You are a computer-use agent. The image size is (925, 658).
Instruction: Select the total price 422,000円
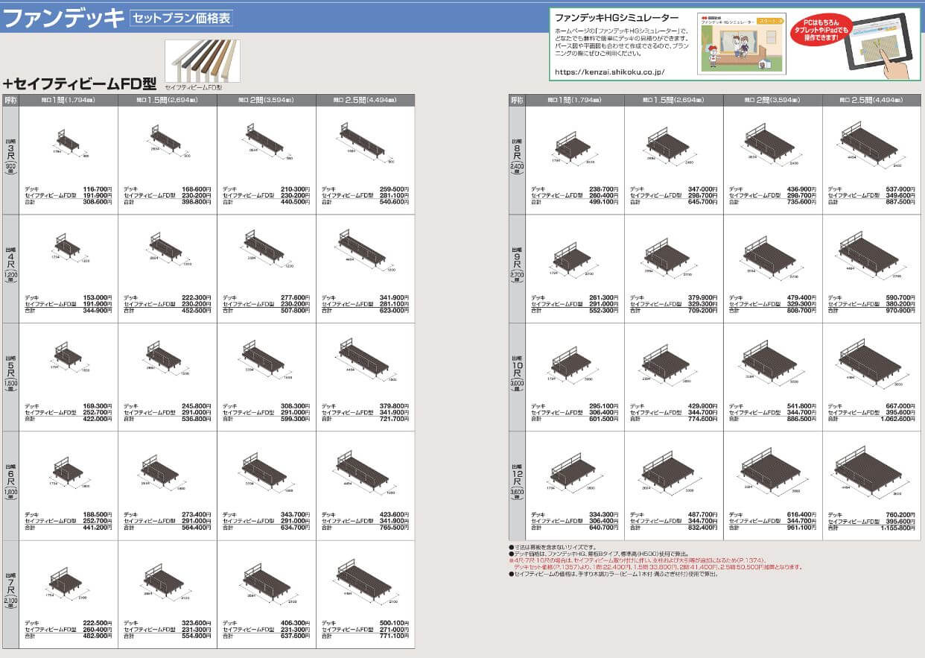coord(97,419)
